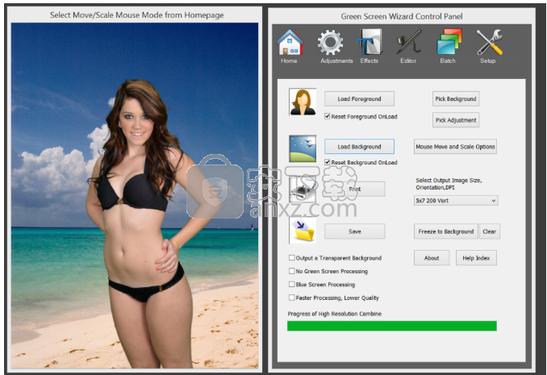Click the background landscape icon
The width and height of the screenshot is (547, 375).
coord(303,149)
